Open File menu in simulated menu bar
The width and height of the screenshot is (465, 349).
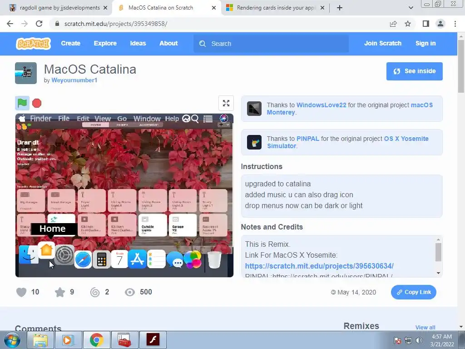(x=64, y=119)
